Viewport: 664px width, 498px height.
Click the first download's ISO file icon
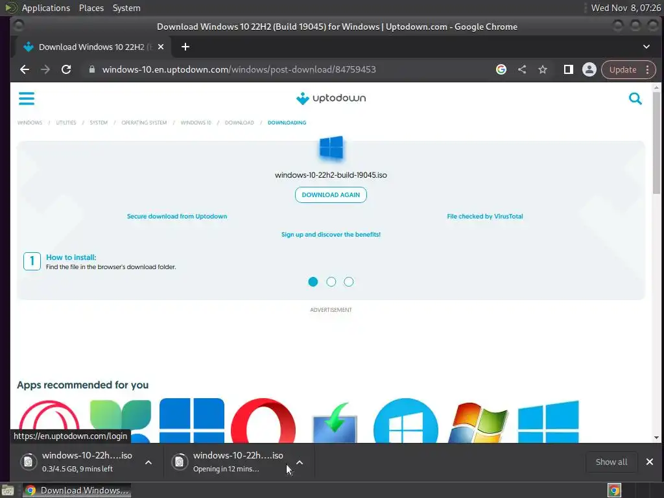click(29, 462)
